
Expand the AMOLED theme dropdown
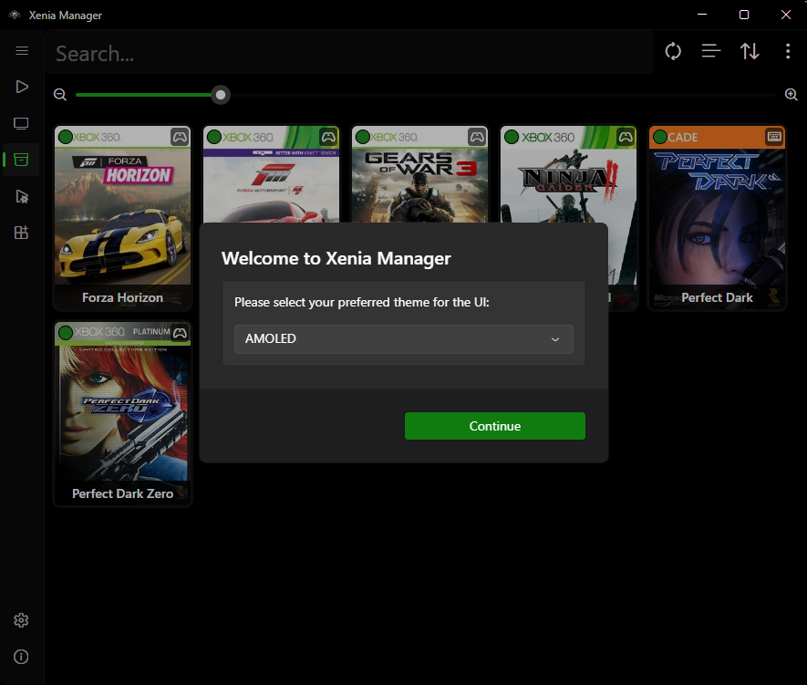[403, 339]
